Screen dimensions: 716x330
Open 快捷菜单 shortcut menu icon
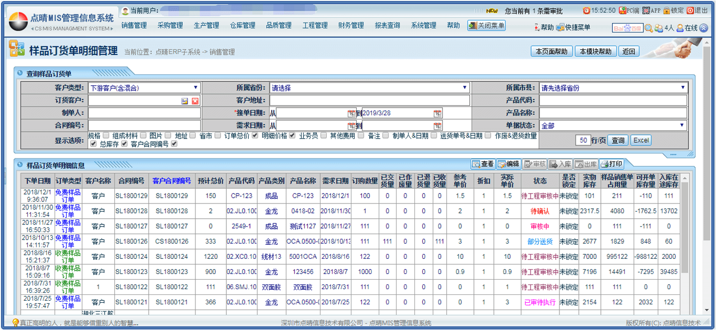pyautogui.click(x=560, y=27)
